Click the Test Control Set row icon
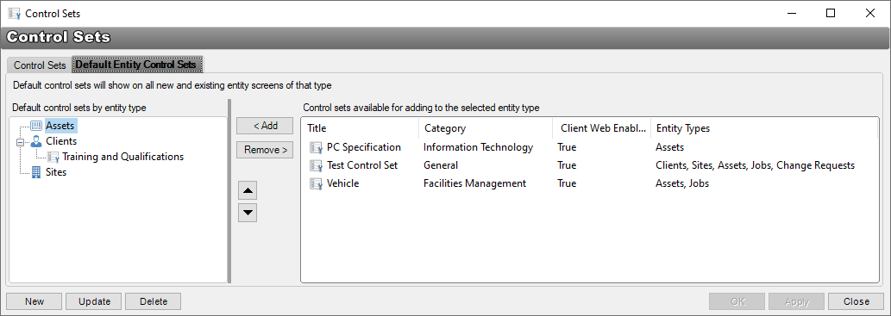The height and width of the screenshot is (316, 891). click(316, 165)
